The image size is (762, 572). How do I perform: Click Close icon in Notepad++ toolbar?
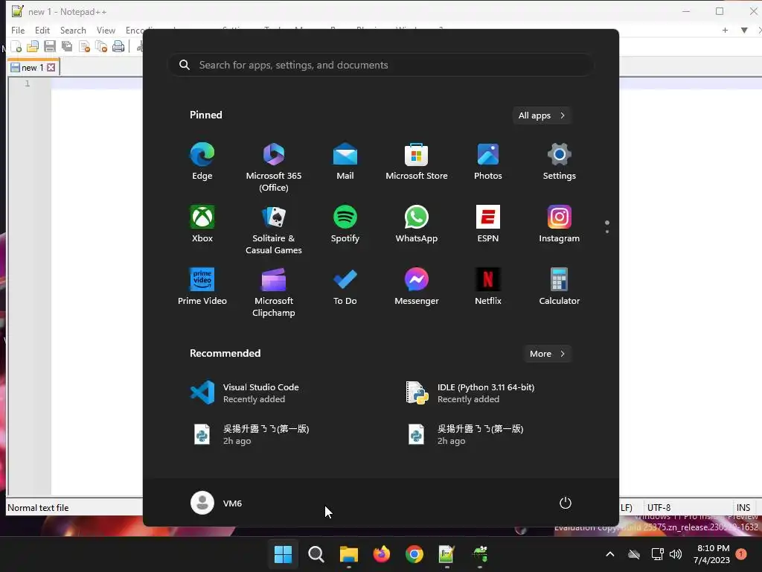84,47
